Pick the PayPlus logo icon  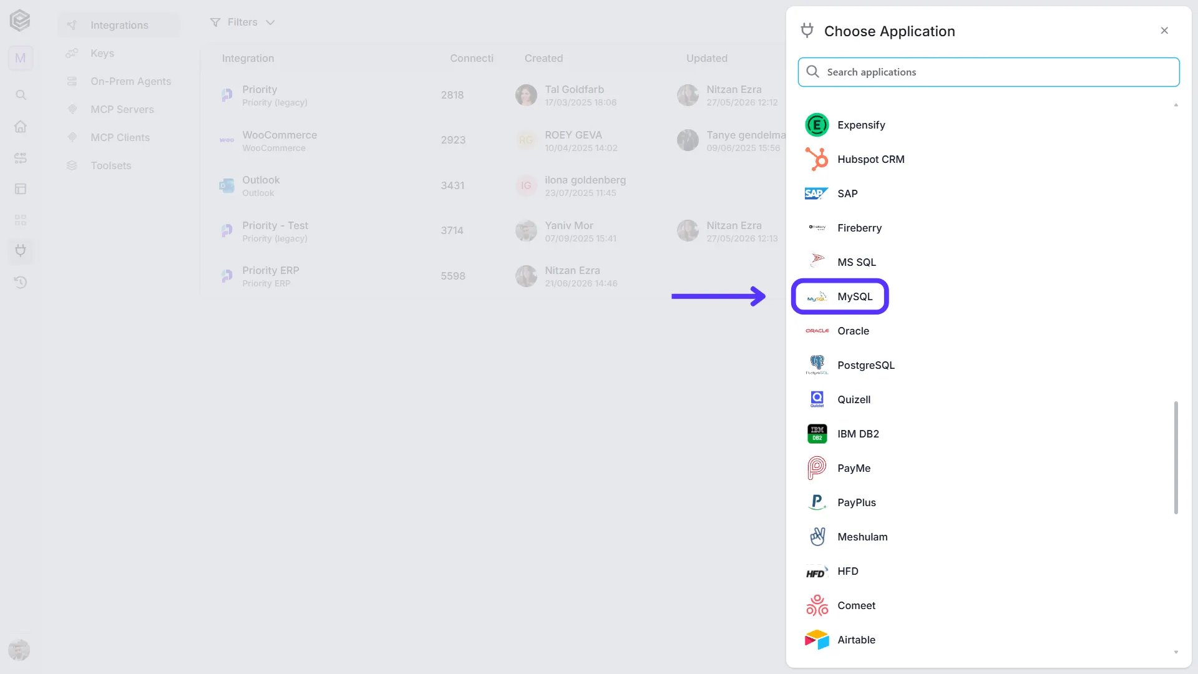pyautogui.click(x=817, y=502)
